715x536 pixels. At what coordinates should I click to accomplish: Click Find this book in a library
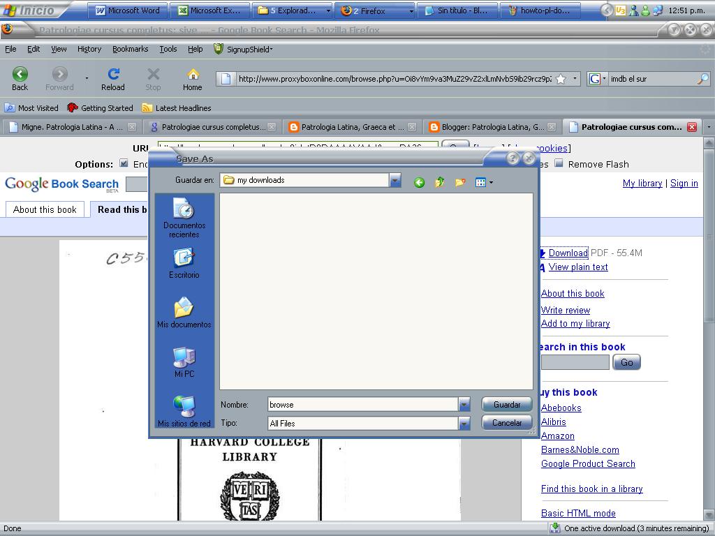pos(592,489)
